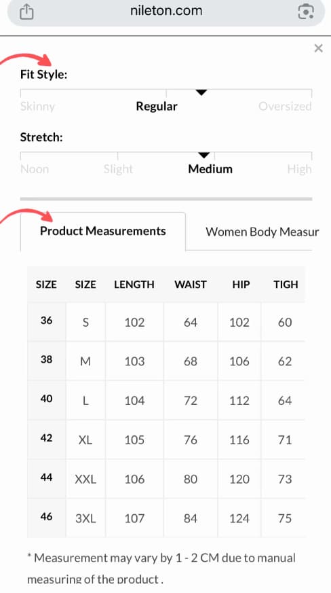Click the Medium stretch label
This screenshot has height=593, width=331.
210,168
